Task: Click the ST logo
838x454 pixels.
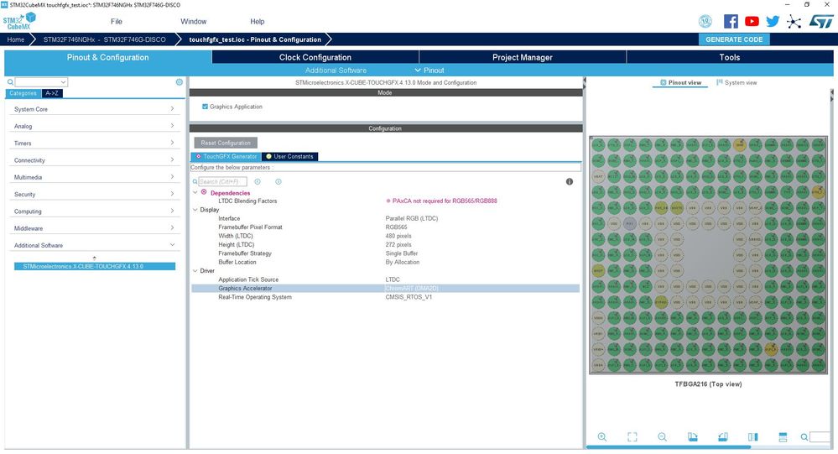Action: 820,21
